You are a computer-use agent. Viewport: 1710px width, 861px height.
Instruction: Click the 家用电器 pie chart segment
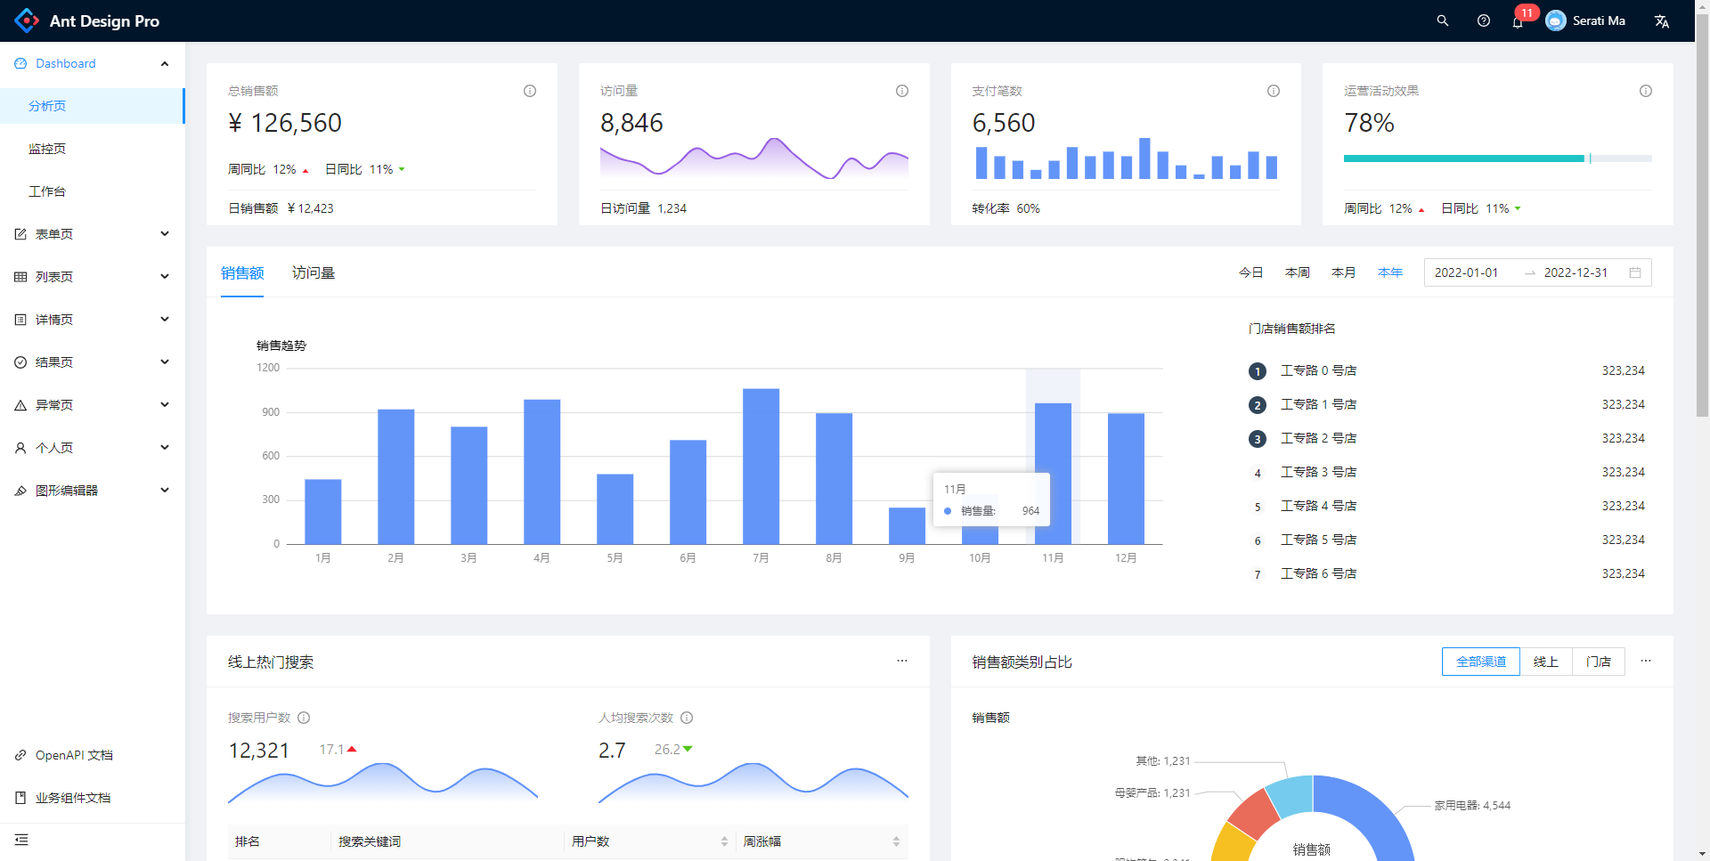[1372, 815]
